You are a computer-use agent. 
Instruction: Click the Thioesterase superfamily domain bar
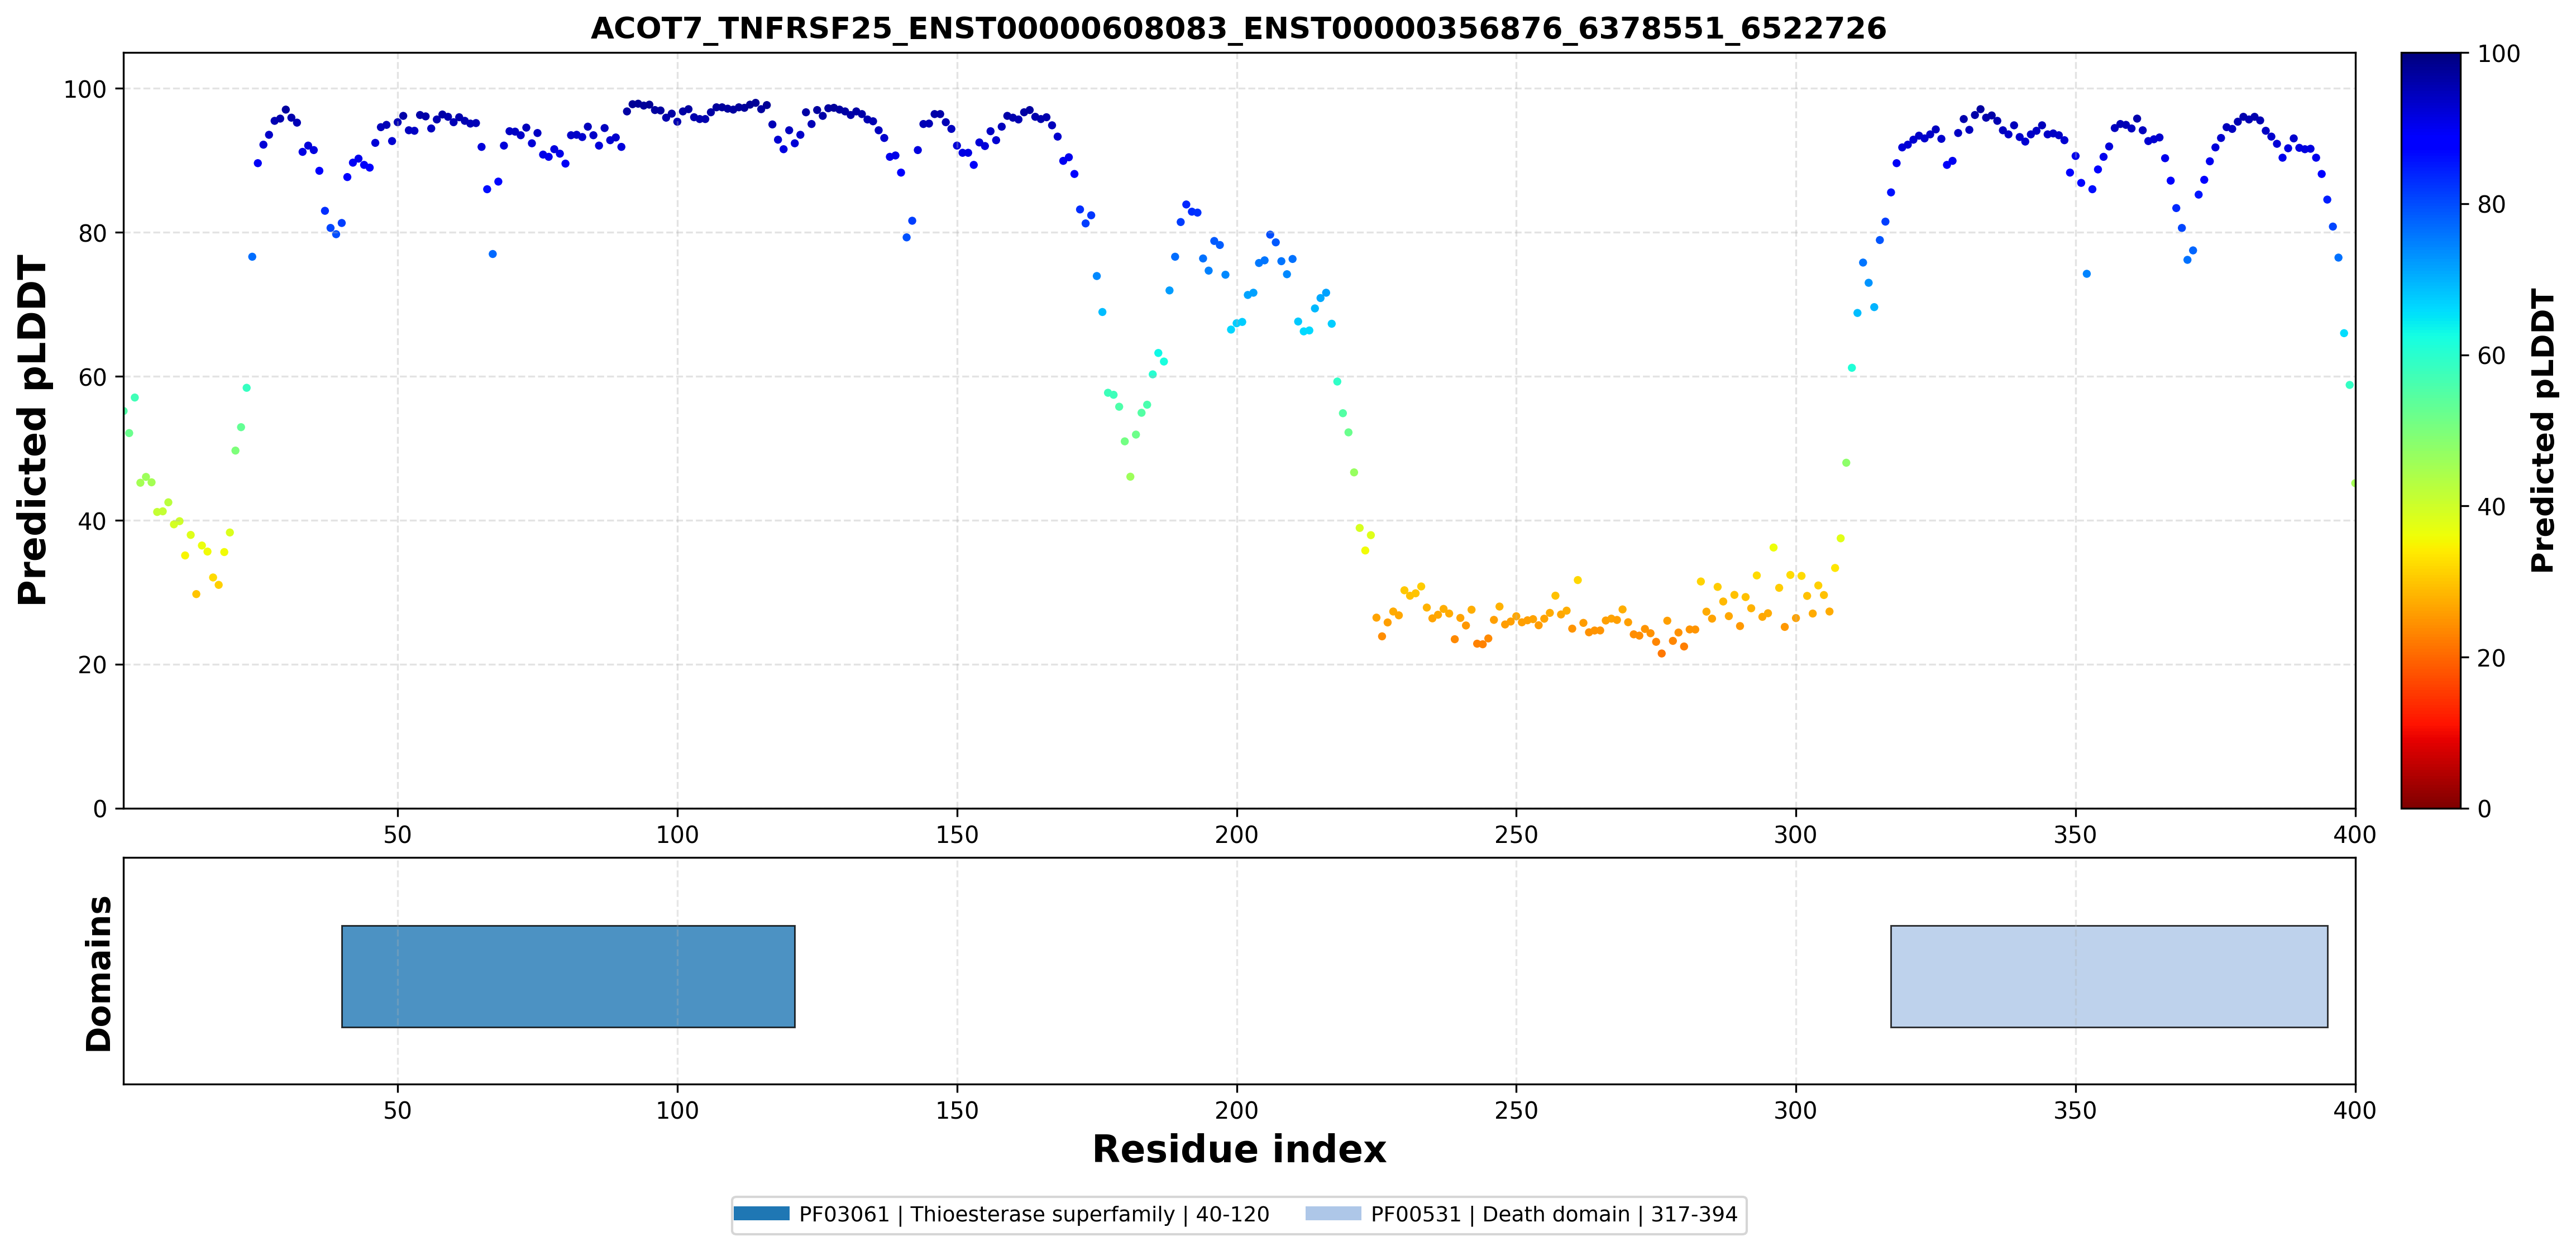pyautogui.click(x=568, y=976)
